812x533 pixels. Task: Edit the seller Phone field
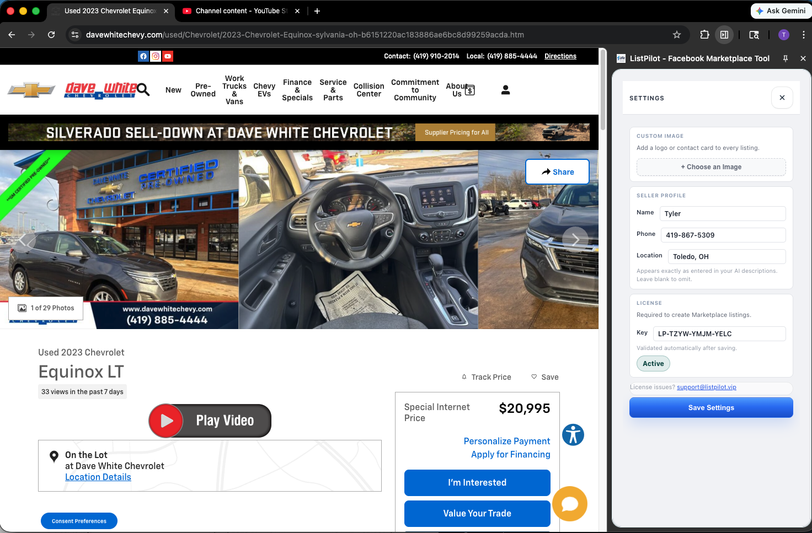pos(723,235)
